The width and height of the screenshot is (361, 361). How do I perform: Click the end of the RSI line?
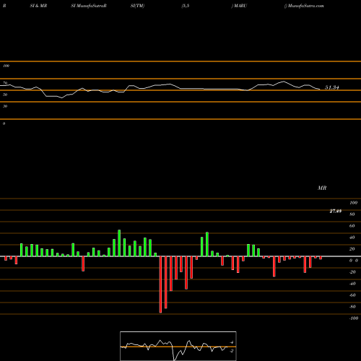pos(320,90)
